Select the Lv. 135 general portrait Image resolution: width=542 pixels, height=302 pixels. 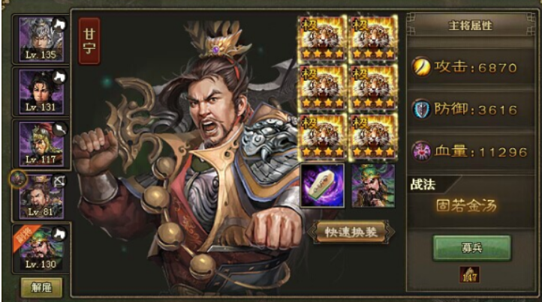pyautogui.click(x=41, y=40)
